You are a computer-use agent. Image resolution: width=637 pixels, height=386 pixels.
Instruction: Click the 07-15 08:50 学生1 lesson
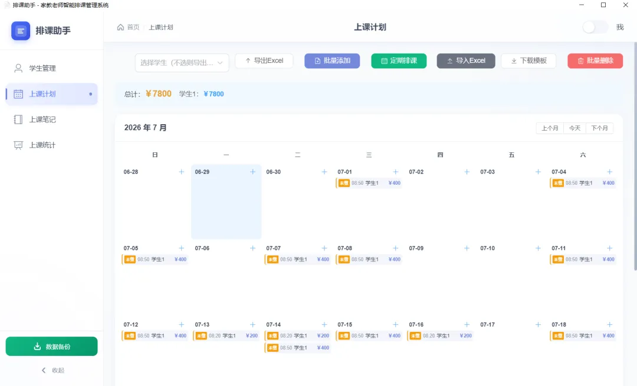tap(369, 336)
